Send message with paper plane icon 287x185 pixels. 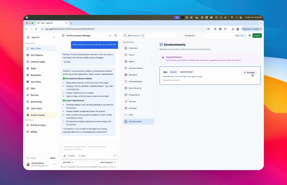coord(115,156)
